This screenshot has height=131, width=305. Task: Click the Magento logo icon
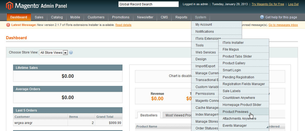coord(9,6)
